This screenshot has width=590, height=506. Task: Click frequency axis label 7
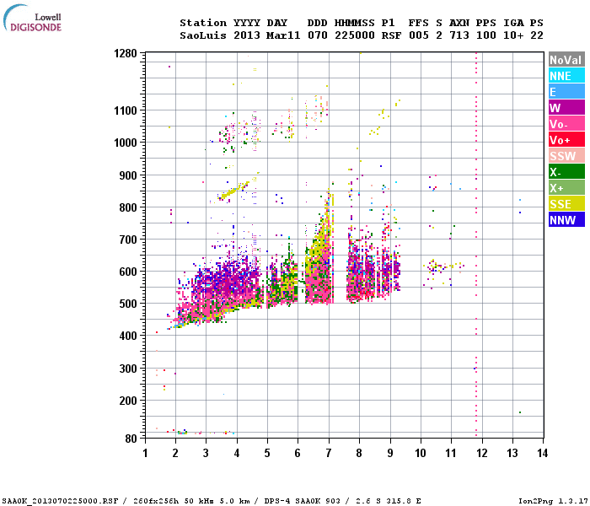click(x=329, y=453)
